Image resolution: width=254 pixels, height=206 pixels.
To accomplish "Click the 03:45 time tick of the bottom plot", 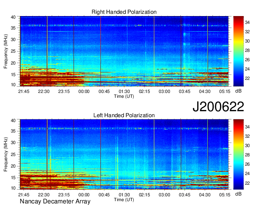I will (185, 195).
